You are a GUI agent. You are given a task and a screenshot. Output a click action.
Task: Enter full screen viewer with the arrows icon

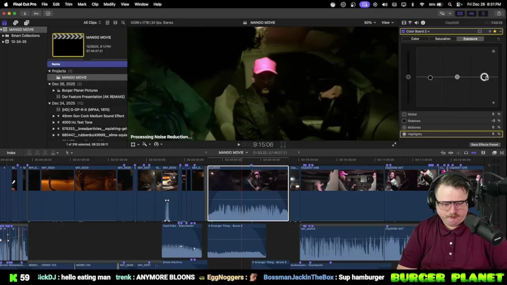394,144
